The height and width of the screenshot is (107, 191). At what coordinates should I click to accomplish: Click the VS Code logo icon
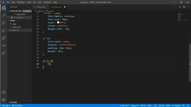click(x=3, y=2)
